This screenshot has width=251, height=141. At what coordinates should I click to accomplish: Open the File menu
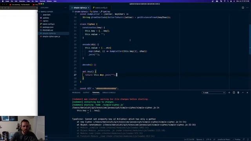(x=12, y=1)
